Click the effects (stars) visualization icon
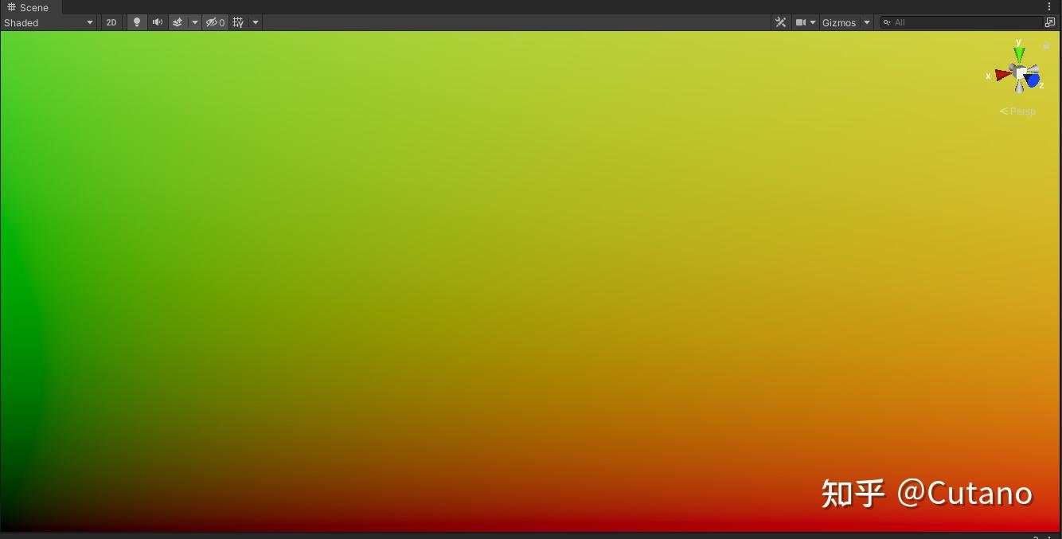 click(177, 22)
